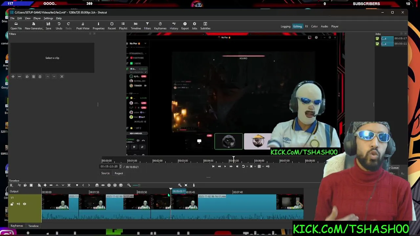Click the Output track label
Viewport: 420px width, 236px height.
pyautogui.click(x=14, y=191)
